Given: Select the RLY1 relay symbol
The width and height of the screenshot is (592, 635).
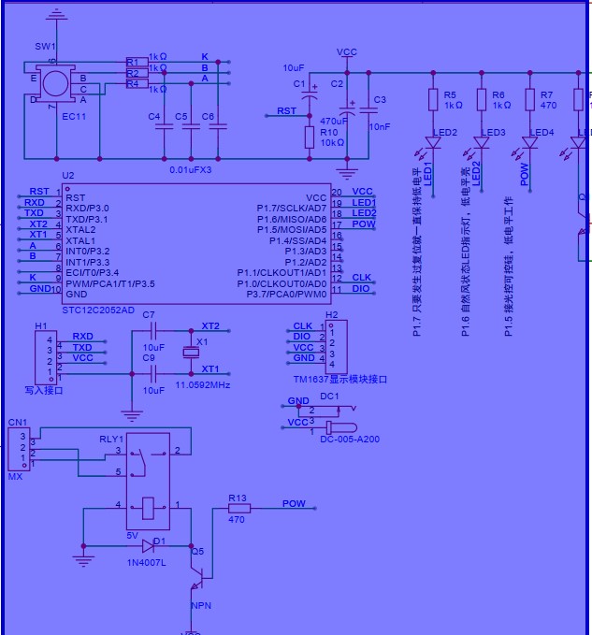Looking at the screenshot, I should pos(148,481).
